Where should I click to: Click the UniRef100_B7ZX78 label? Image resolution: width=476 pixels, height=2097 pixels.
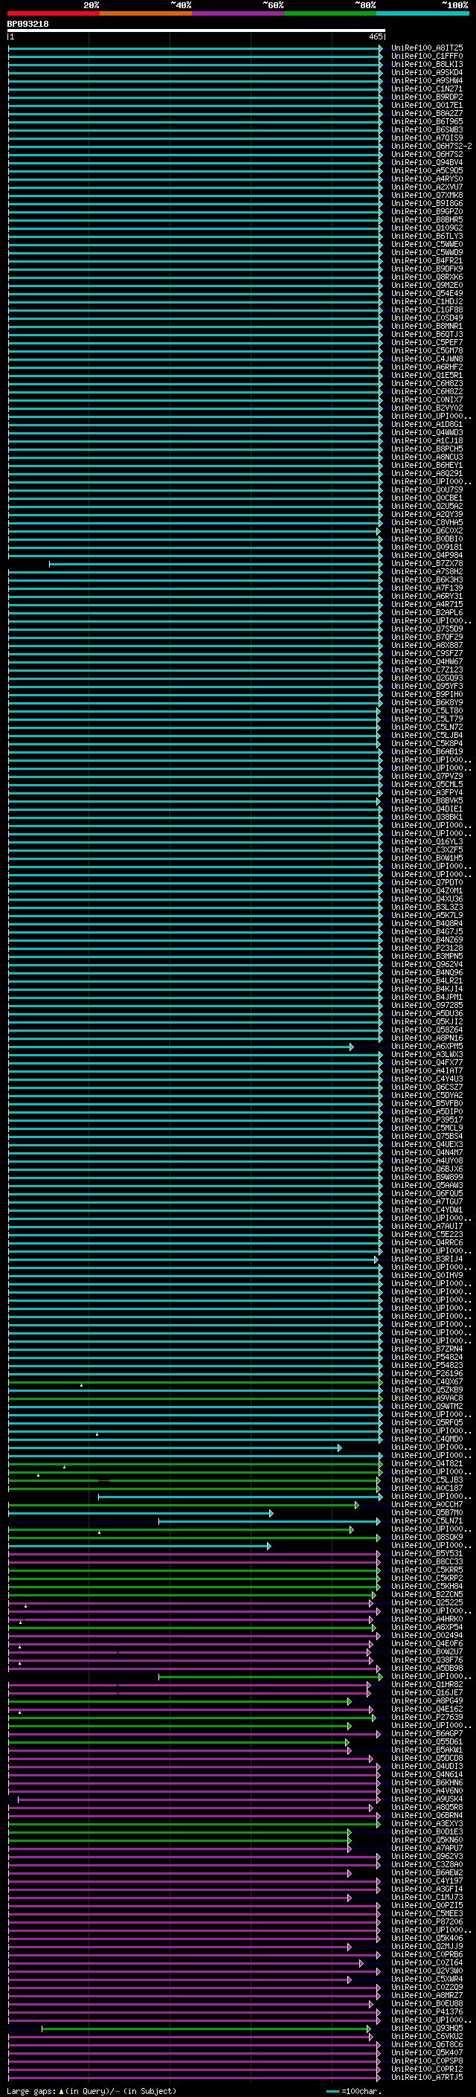426,563
